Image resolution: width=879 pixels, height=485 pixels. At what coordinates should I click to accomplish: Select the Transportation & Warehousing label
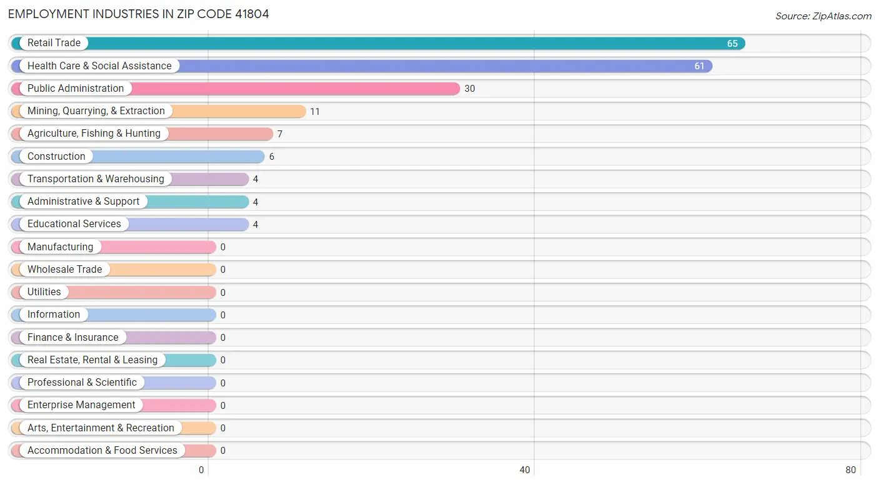point(96,179)
